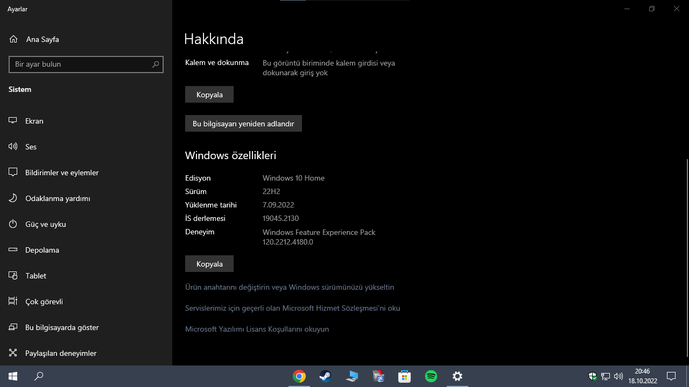Open the computer monitor icon in the taskbar
Image resolution: width=689 pixels, height=387 pixels.
(x=352, y=376)
